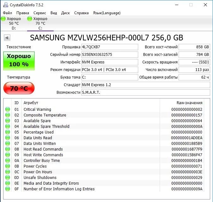
Task: Click the serial number field S35ENX0J632575
Action: [109, 55]
